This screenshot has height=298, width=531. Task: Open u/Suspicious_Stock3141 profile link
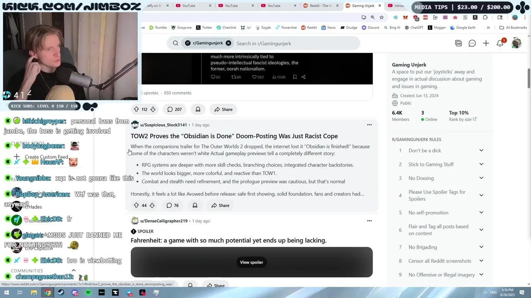coord(163,125)
